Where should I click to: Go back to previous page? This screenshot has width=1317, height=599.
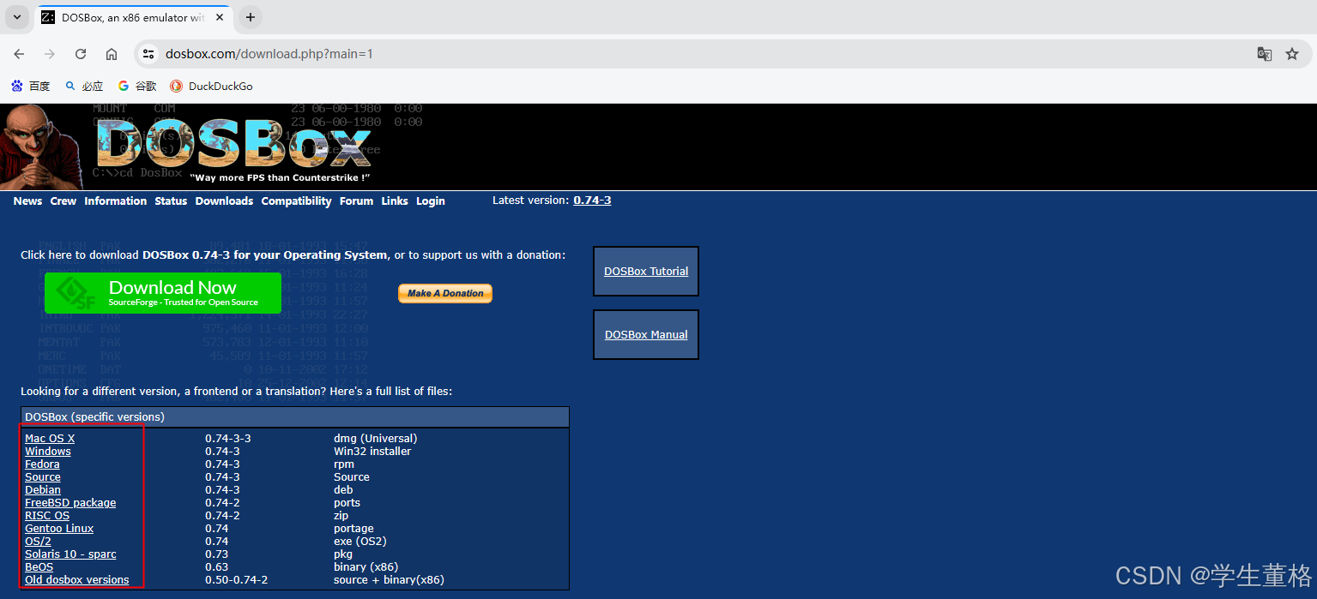tap(19, 54)
